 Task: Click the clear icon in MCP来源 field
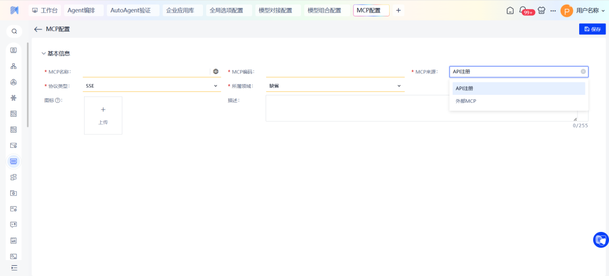pos(583,72)
